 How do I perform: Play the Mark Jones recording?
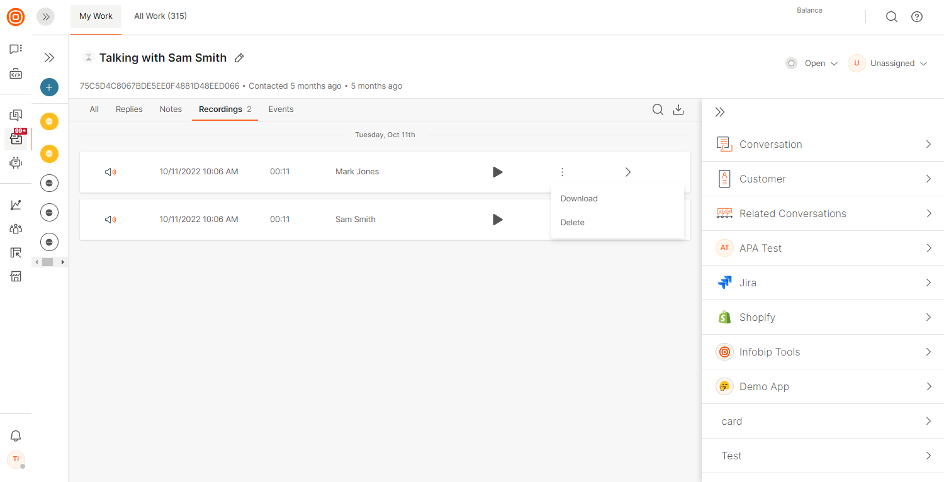(x=497, y=172)
